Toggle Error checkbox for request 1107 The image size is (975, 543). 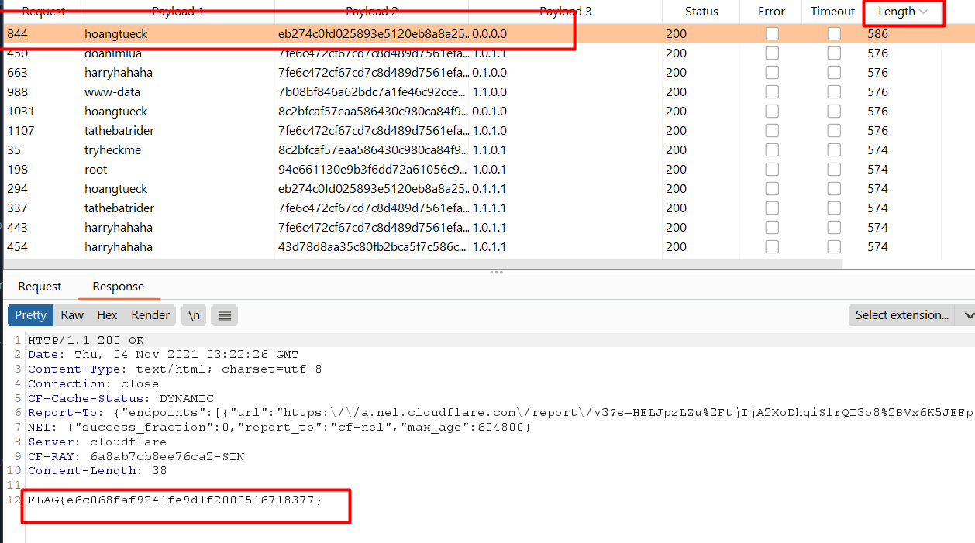tap(772, 131)
